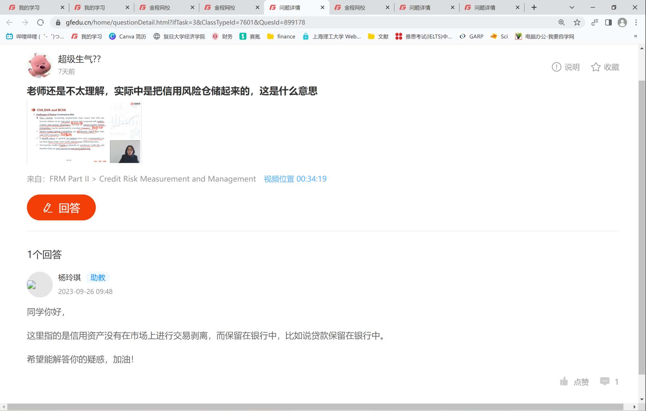
Task: Open the Chrome profile avatar icon
Action: (x=622, y=22)
